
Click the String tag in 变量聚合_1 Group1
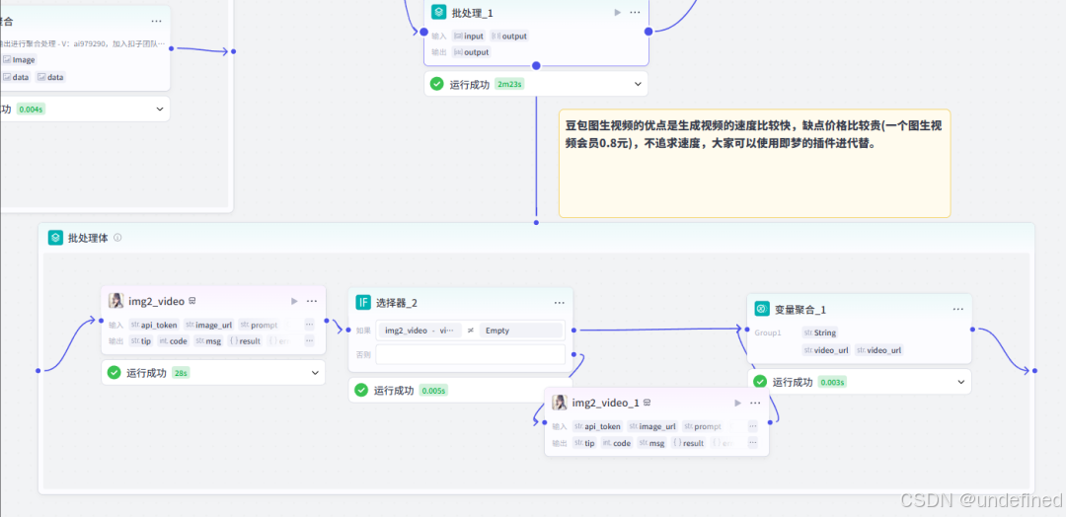tap(820, 332)
